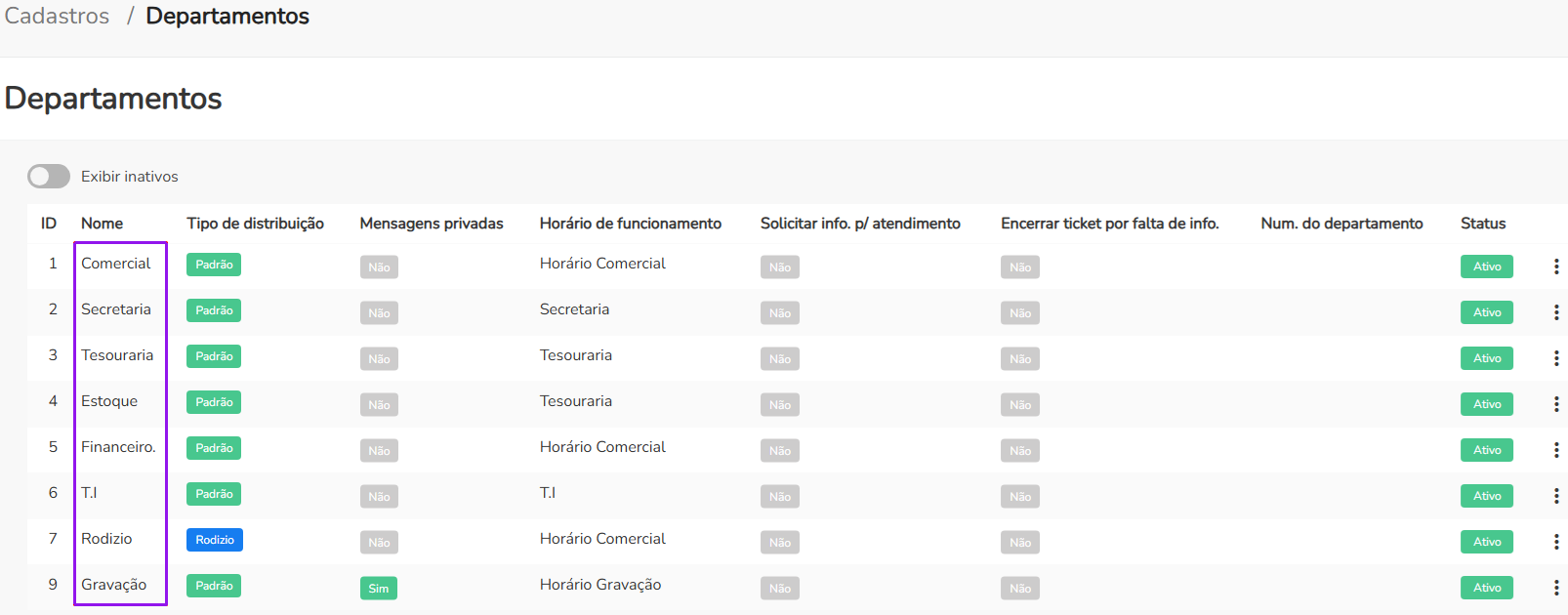Click the Horário de funcionamento column header
The width and height of the screenshot is (1568, 615).
[x=630, y=224]
